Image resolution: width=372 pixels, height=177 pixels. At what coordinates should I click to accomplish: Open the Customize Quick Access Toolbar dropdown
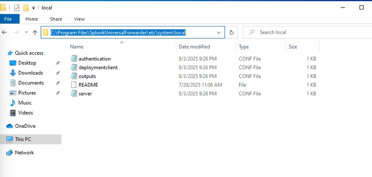[33, 8]
